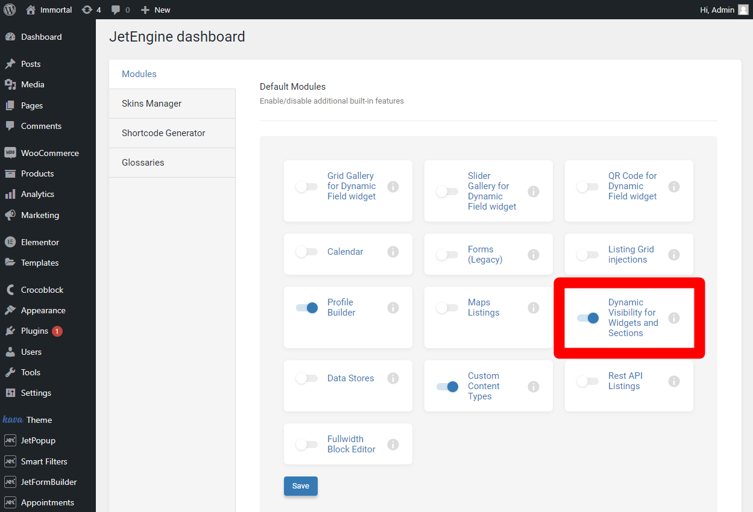Turn on the Forms (Legacy) toggle
Viewport: 753px width, 512px height.
click(x=447, y=255)
